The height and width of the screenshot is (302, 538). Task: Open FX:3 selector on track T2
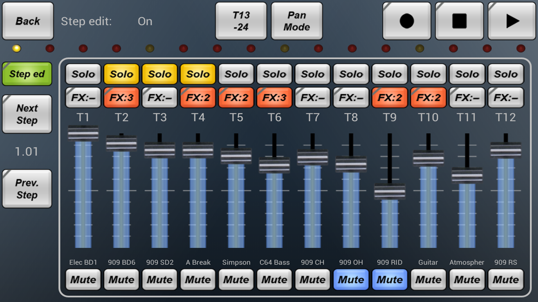[x=121, y=98]
